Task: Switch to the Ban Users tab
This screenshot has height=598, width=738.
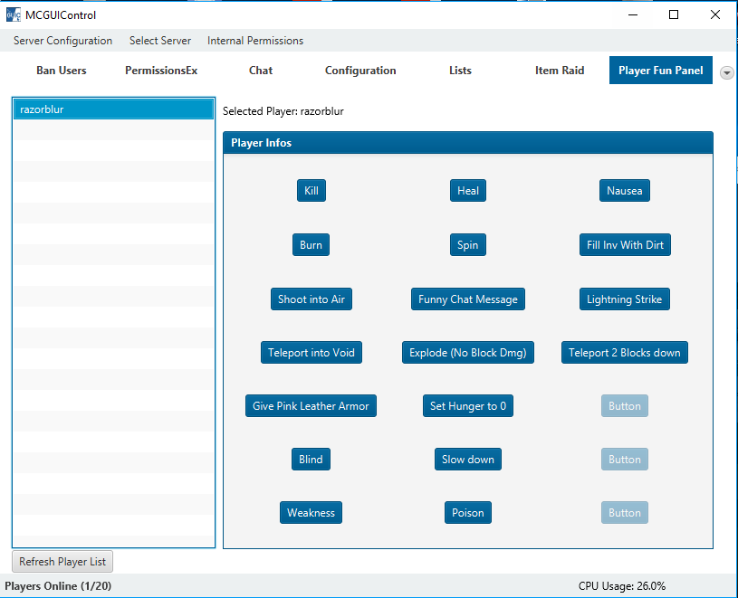Action: (x=62, y=71)
